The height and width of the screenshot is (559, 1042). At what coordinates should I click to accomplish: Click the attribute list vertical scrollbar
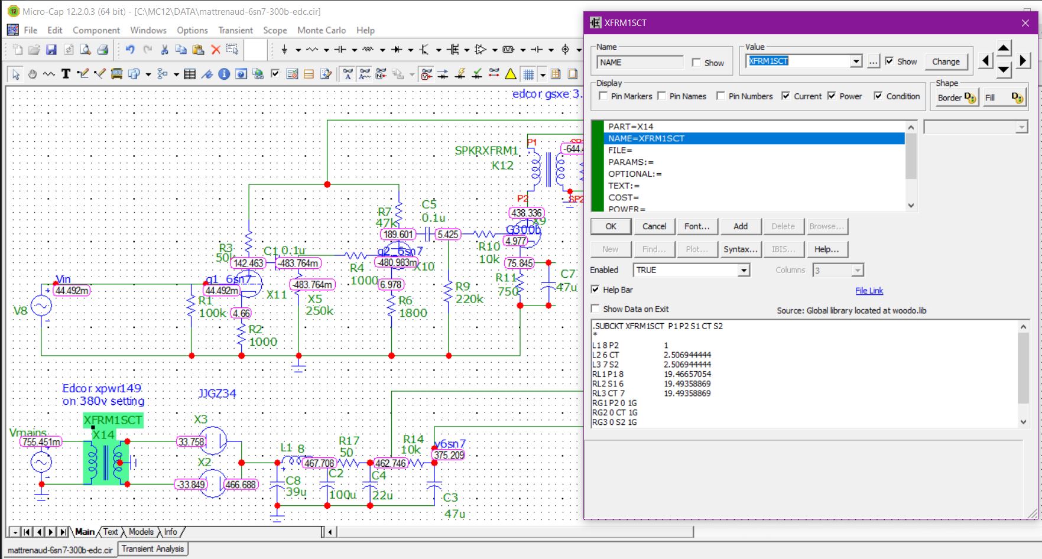pyautogui.click(x=911, y=166)
